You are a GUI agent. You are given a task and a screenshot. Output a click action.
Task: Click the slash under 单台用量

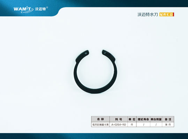coord(156,125)
